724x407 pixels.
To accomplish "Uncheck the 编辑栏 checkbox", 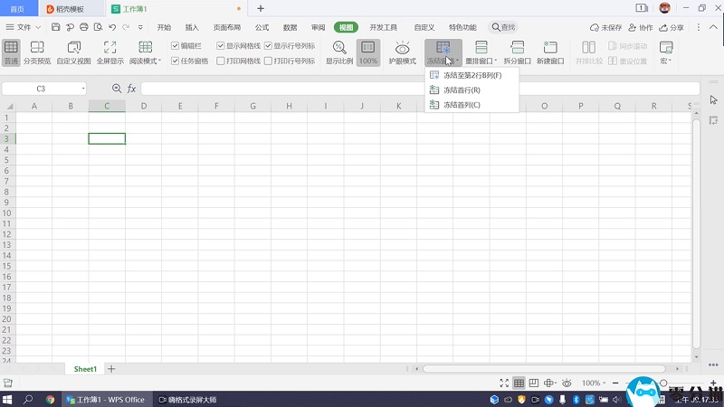I will click(x=175, y=45).
